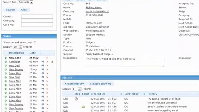The image size is (199, 112).
Task: Open New Enquiry 17 Apr watch link
Action: (x=16, y=69)
